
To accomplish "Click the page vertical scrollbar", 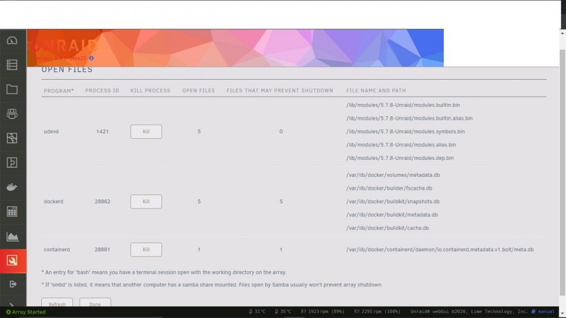I will [x=563, y=173].
